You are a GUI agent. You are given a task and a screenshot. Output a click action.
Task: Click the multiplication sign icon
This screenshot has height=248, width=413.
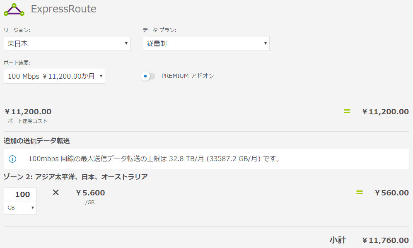[56, 193]
